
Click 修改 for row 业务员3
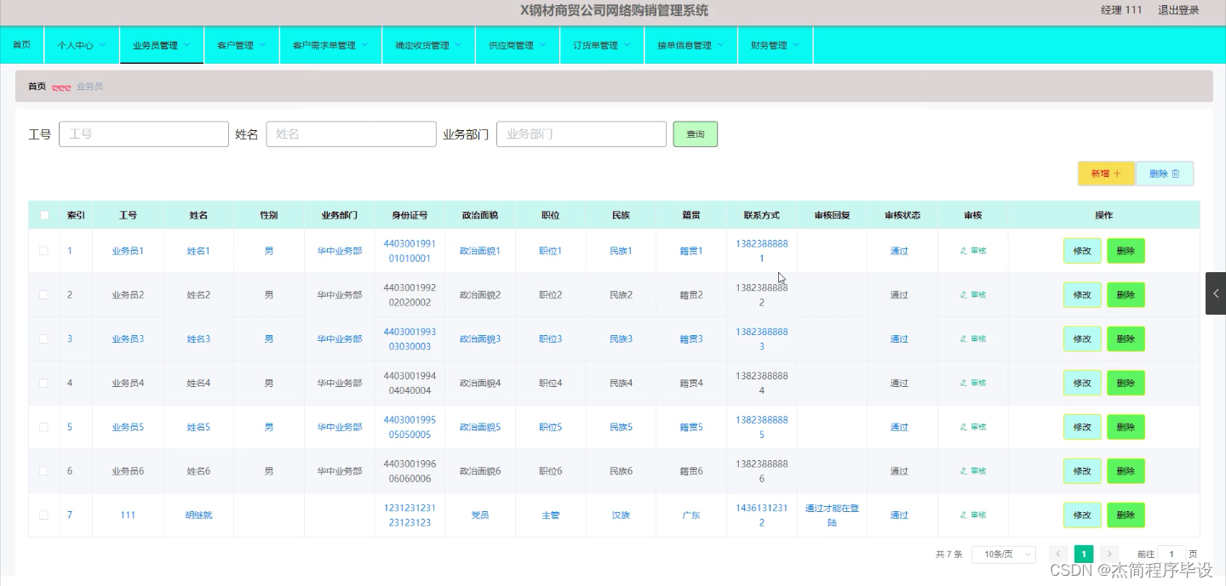(x=1082, y=339)
